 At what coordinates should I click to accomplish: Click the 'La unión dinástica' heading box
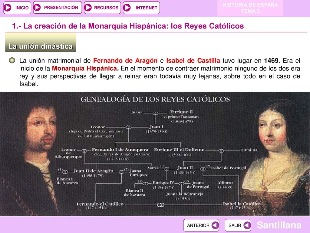(x=41, y=42)
